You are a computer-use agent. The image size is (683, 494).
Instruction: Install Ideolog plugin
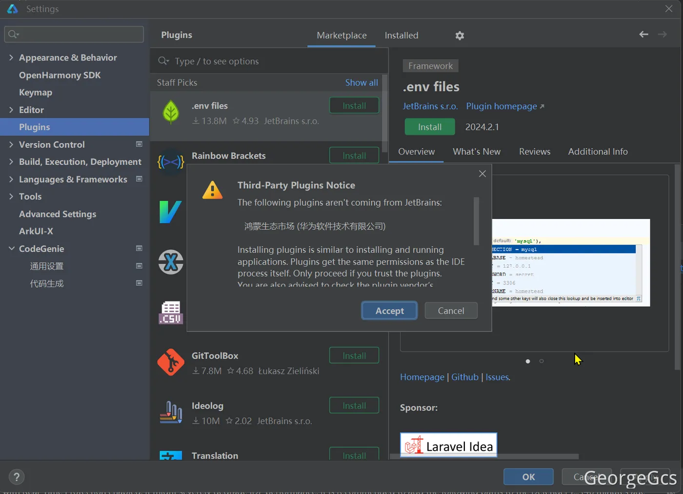point(354,405)
